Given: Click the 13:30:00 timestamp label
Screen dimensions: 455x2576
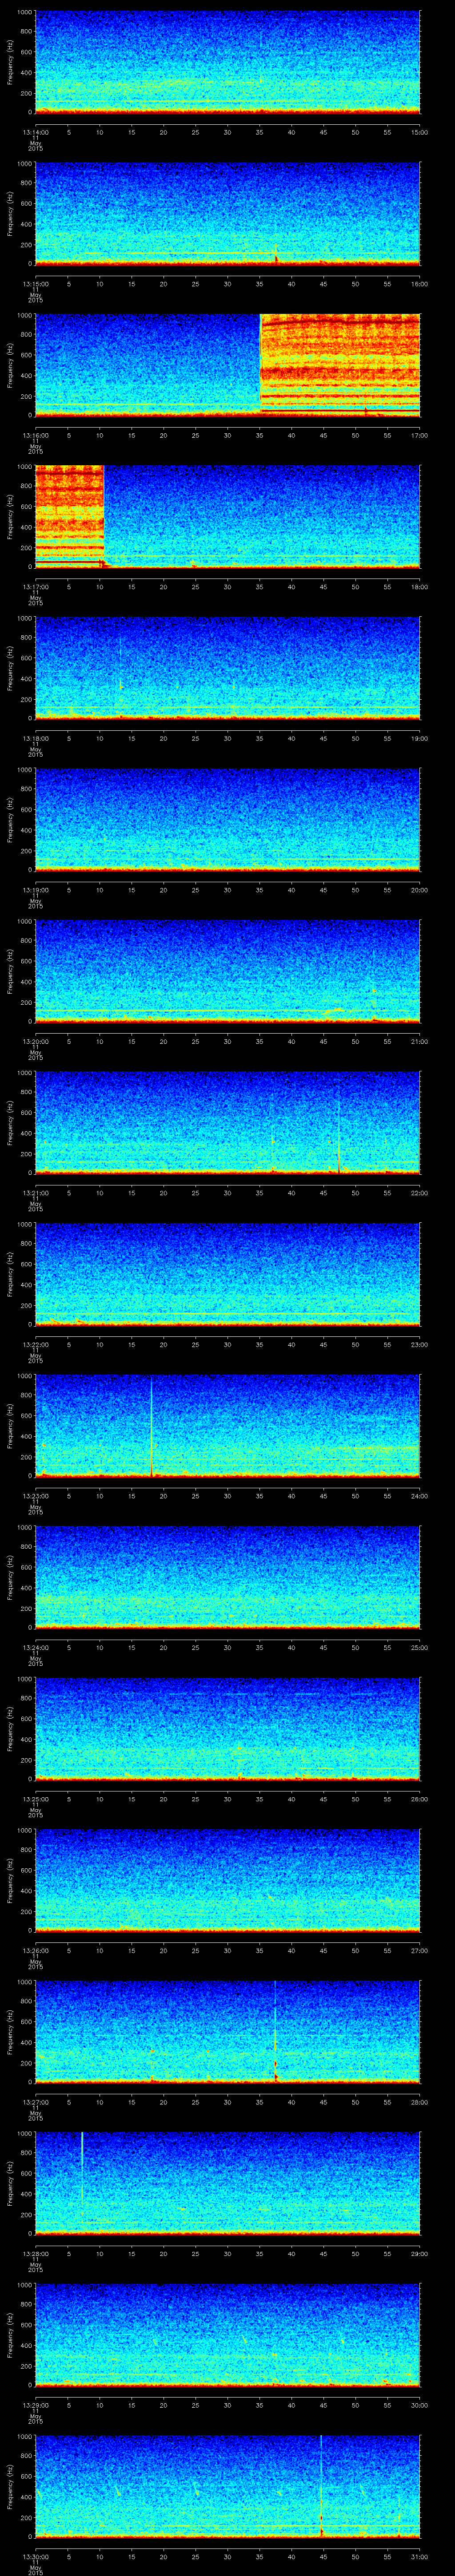Looking at the screenshot, I should [36, 2556].
